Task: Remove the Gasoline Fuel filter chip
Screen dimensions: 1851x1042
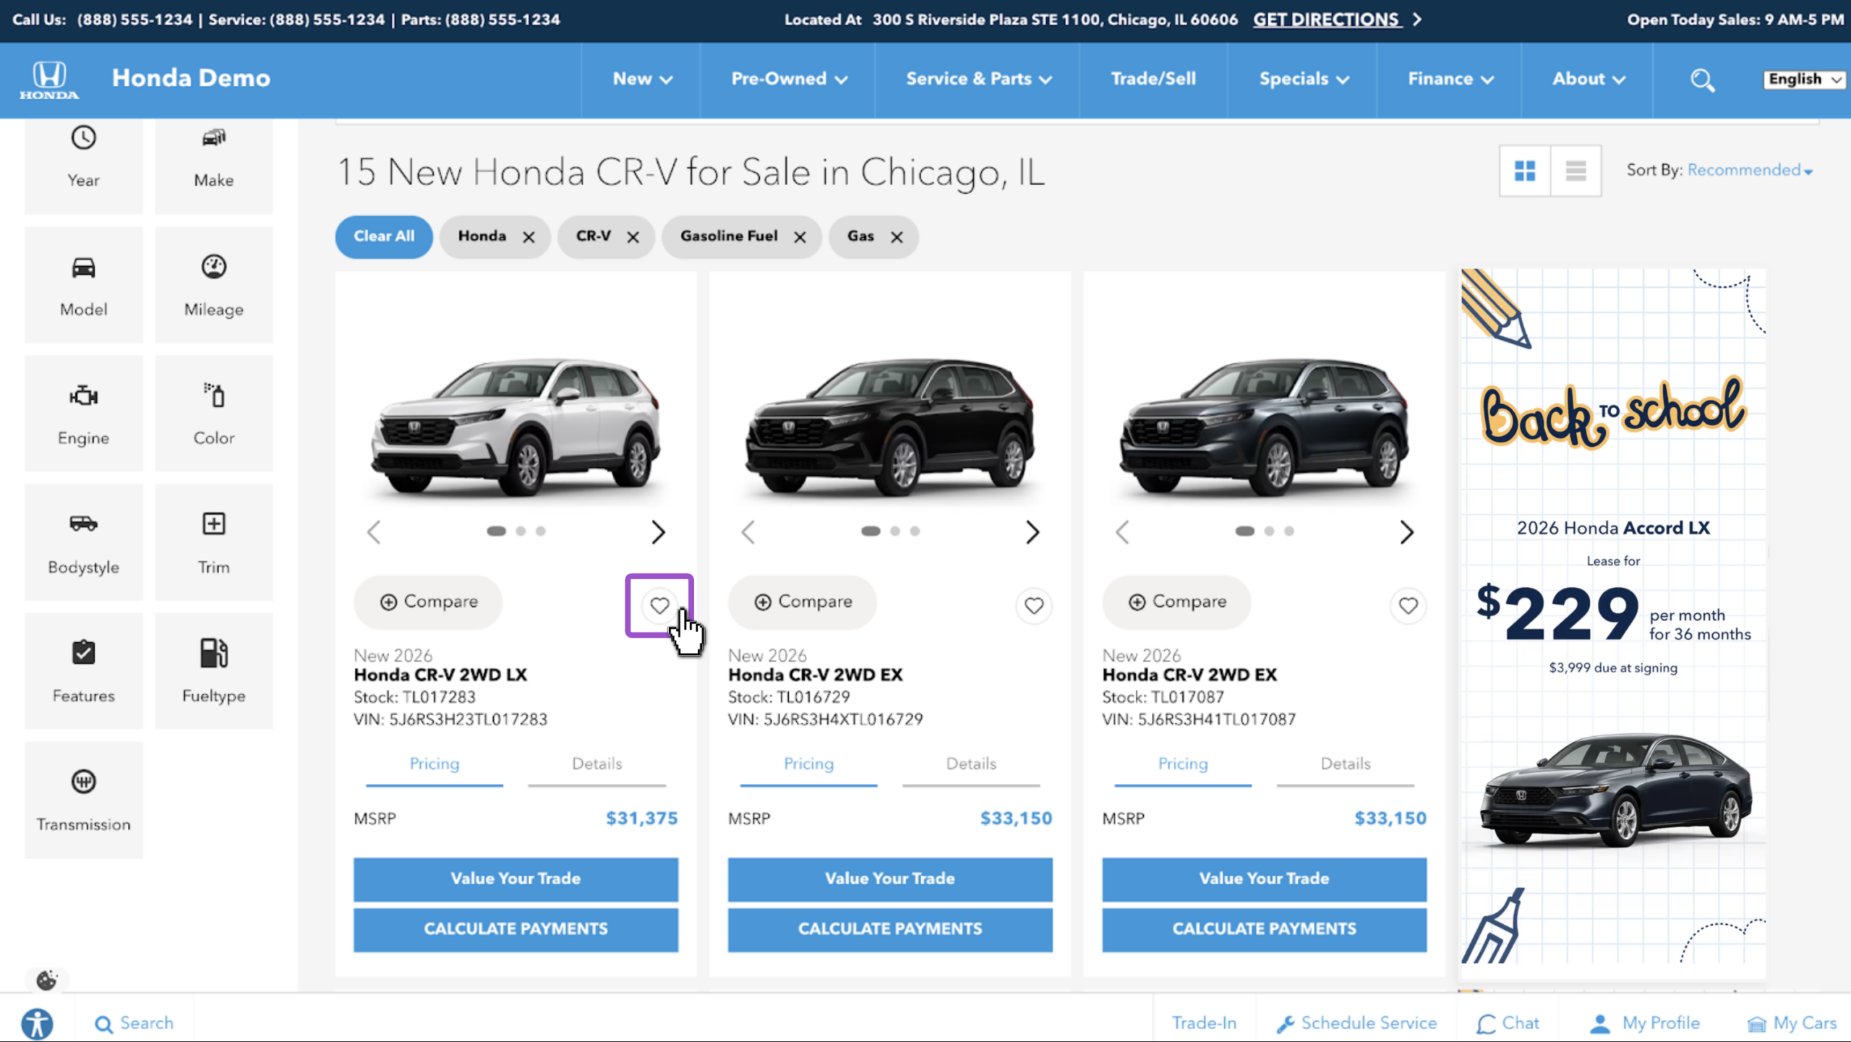Action: [x=800, y=237]
